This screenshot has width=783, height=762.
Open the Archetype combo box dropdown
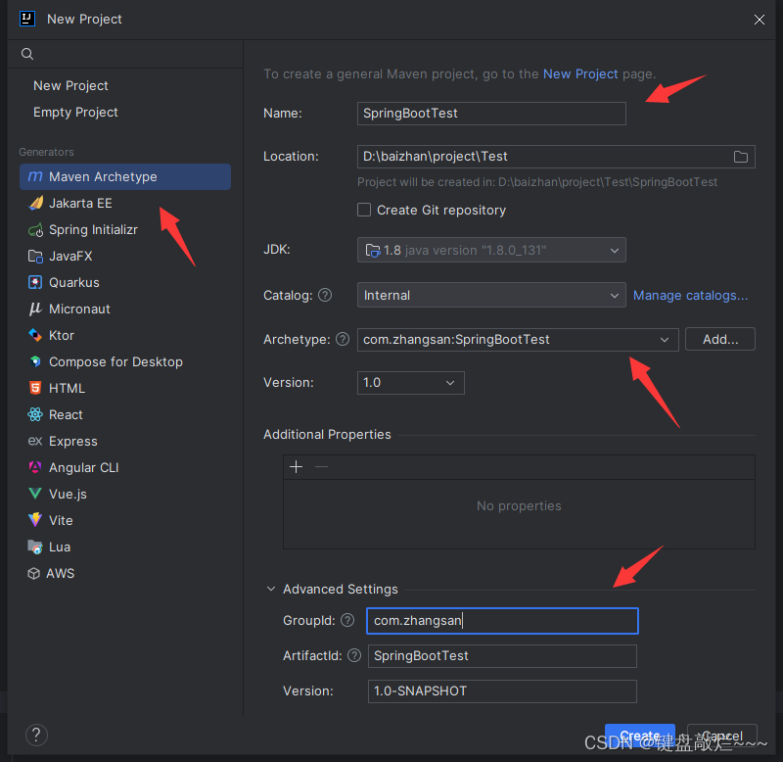(x=664, y=340)
